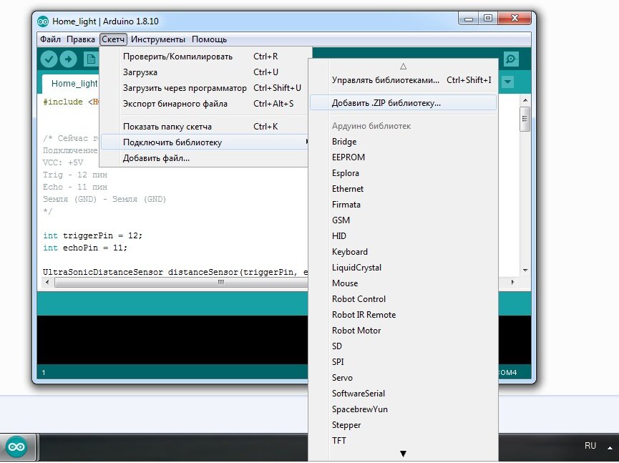Include the Firmata library
Screen dimensions: 619x463
[x=403, y=205]
